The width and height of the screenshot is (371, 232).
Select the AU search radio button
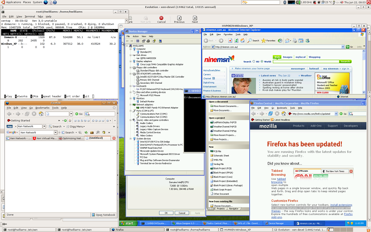click(x=254, y=62)
